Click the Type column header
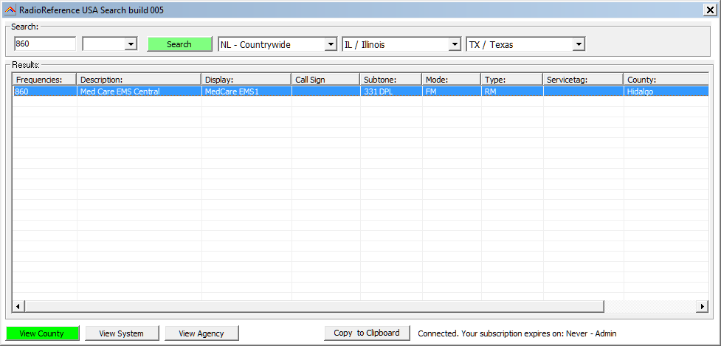The image size is (721, 346). [x=511, y=80]
